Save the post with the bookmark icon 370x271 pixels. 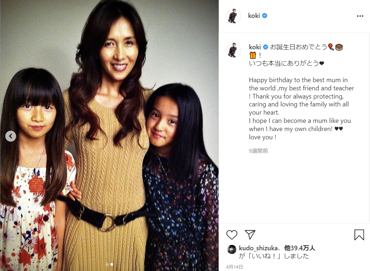pyautogui.click(x=359, y=235)
